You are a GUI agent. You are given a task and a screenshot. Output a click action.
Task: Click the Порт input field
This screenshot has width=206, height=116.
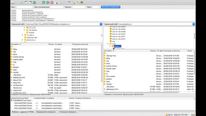pyautogui.click(x=96, y=7)
